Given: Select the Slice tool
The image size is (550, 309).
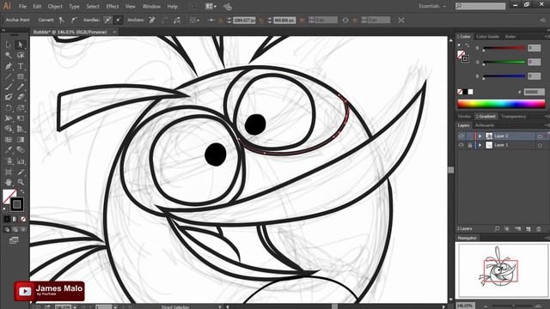Looking at the screenshot, I should 21,172.
